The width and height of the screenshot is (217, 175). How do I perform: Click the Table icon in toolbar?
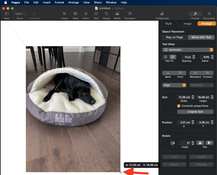tap(75, 14)
